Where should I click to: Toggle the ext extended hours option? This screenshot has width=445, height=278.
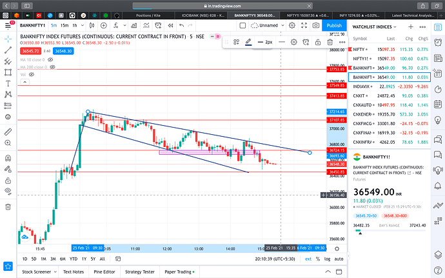click(x=308, y=259)
